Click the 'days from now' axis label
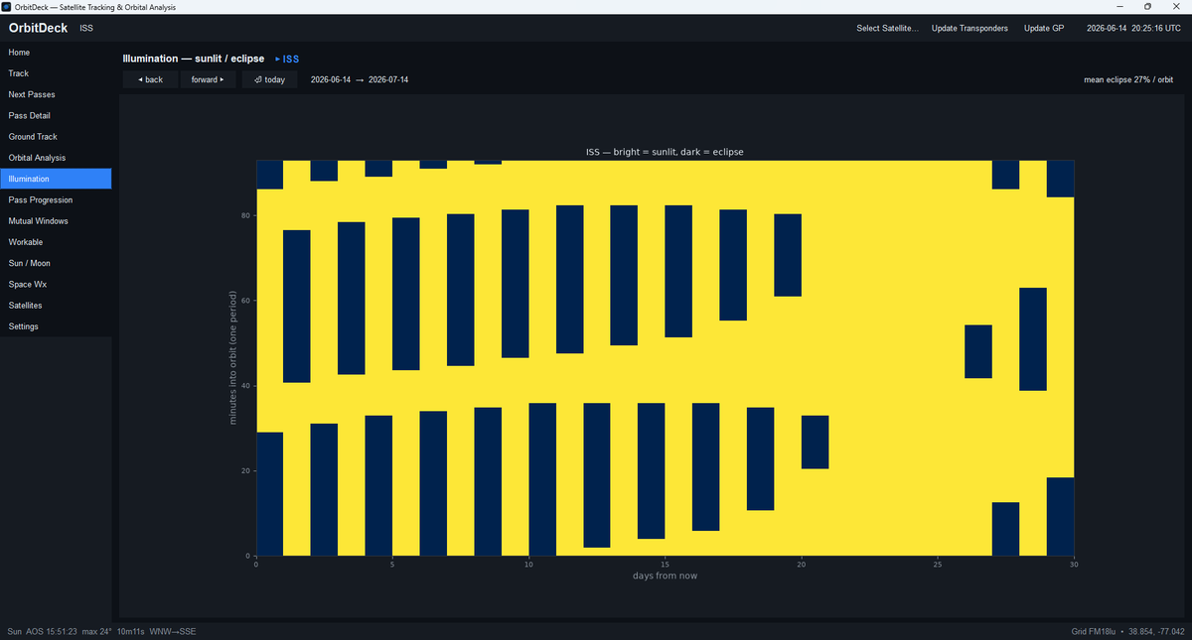Viewport: 1192px width, 640px height. [x=665, y=576]
